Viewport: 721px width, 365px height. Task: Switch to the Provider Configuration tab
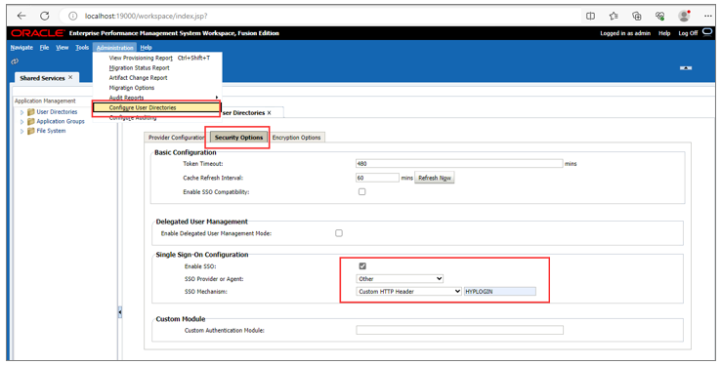point(176,138)
